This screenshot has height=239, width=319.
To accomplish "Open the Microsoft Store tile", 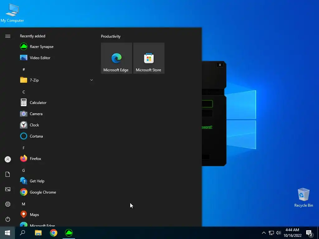I will (x=149, y=58).
